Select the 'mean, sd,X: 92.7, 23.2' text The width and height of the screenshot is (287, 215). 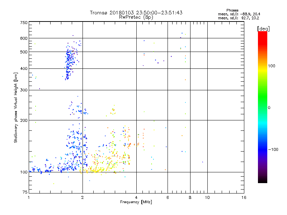pos(239,18)
